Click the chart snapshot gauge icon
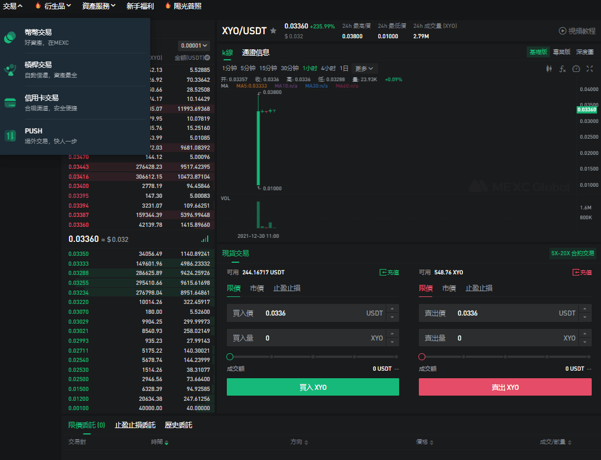This screenshot has width=601, height=460. click(575, 68)
